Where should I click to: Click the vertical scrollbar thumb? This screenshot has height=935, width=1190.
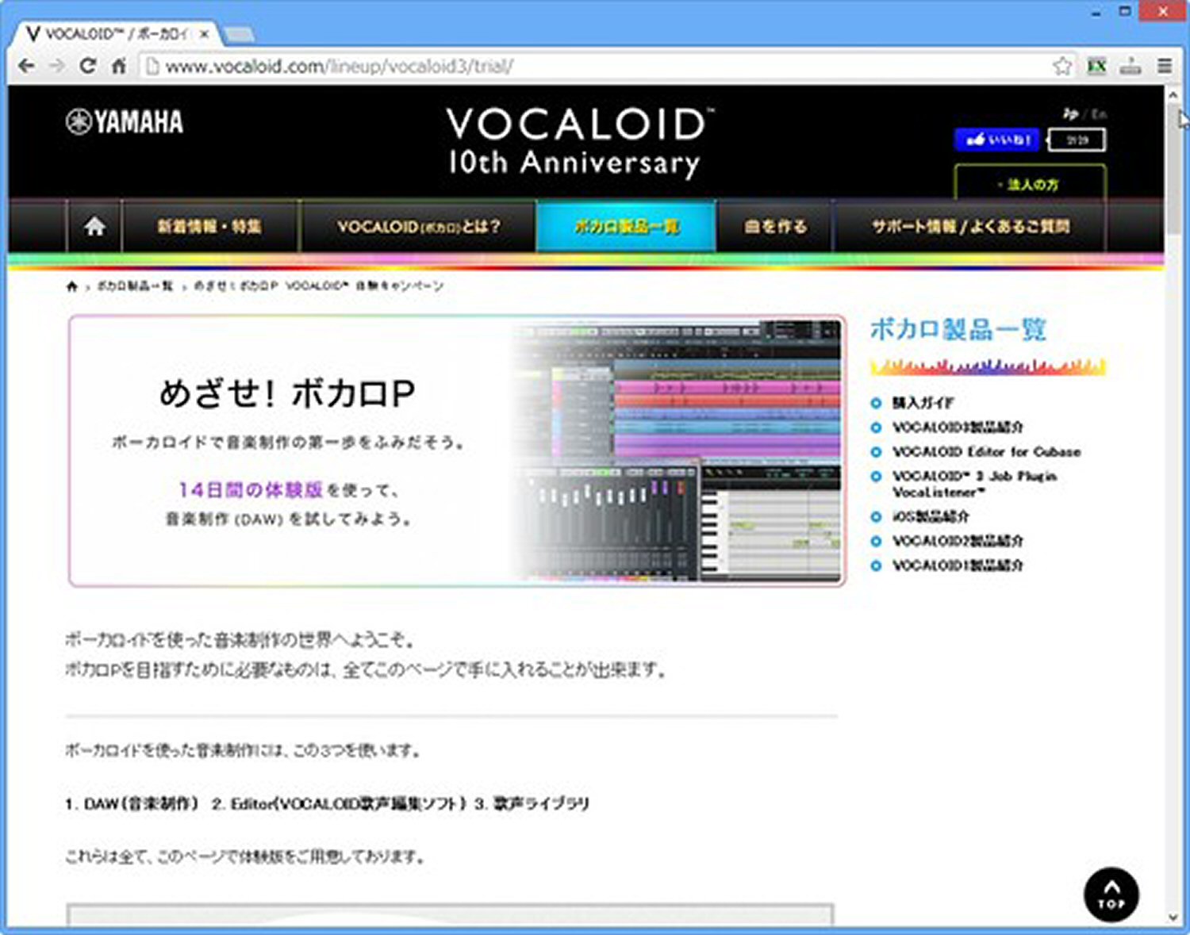click(1173, 169)
